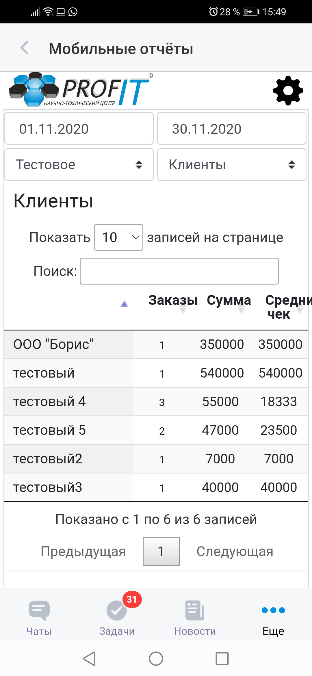Click the Поиск search input field
312x676 pixels.
pyautogui.click(x=179, y=271)
